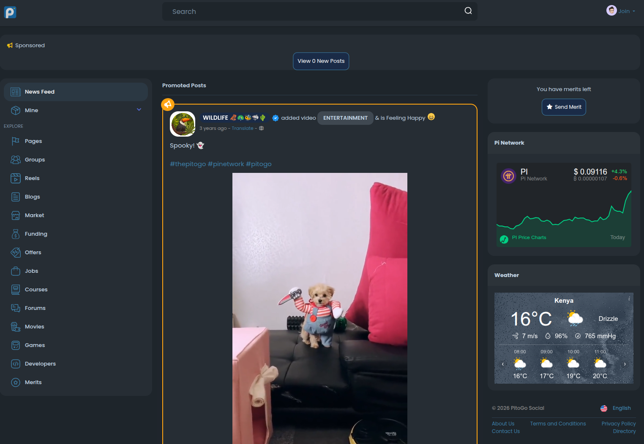Go to next weather hours arrow
This screenshot has height=444, width=644.
(x=625, y=364)
